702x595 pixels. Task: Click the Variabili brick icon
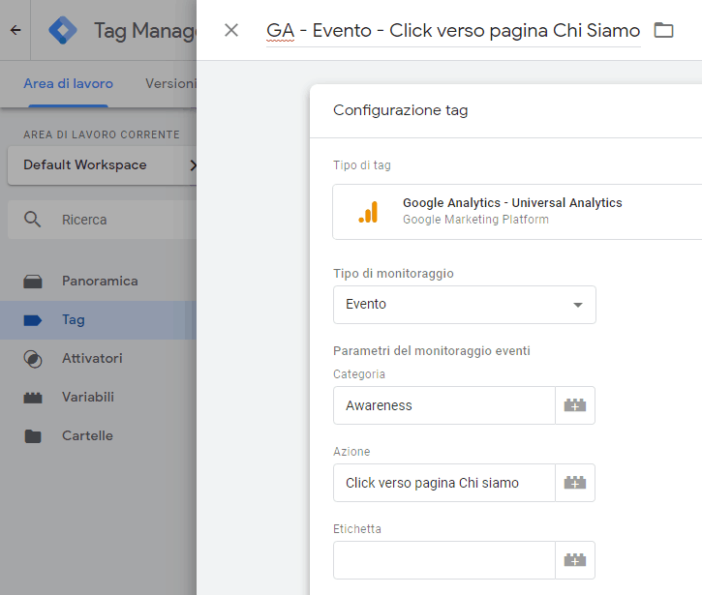tap(33, 398)
